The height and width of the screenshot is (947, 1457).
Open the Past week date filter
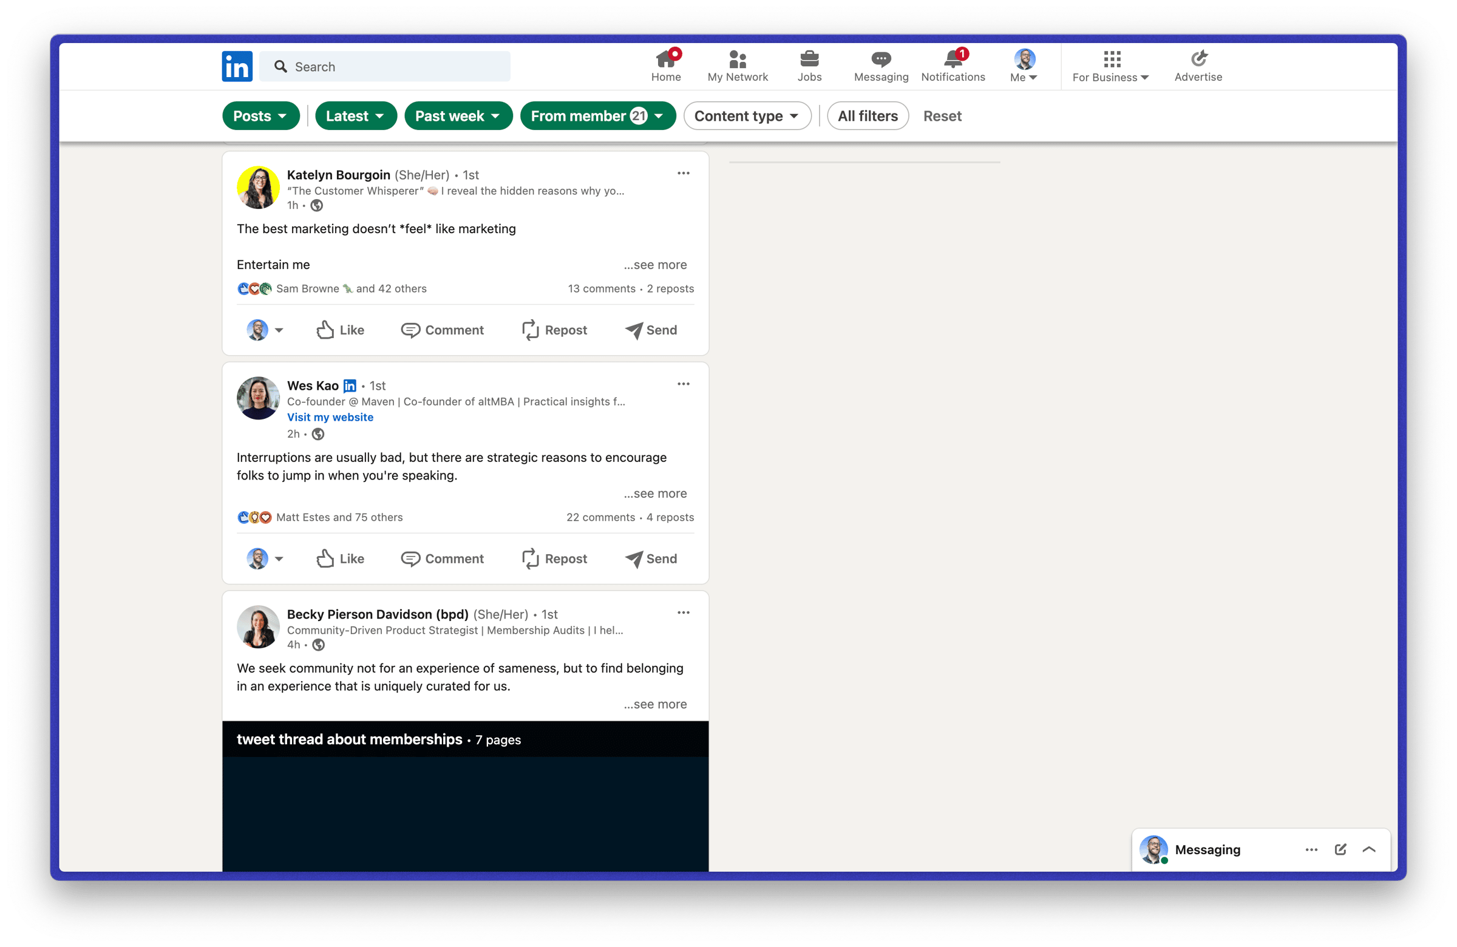coord(458,116)
